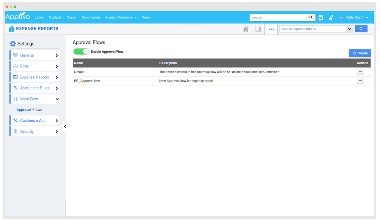Disable the Enable Approval Flow toggle

tap(81, 51)
